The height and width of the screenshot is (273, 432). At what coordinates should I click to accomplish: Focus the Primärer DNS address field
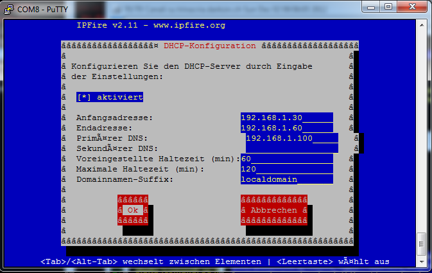pyautogui.click(x=291, y=138)
